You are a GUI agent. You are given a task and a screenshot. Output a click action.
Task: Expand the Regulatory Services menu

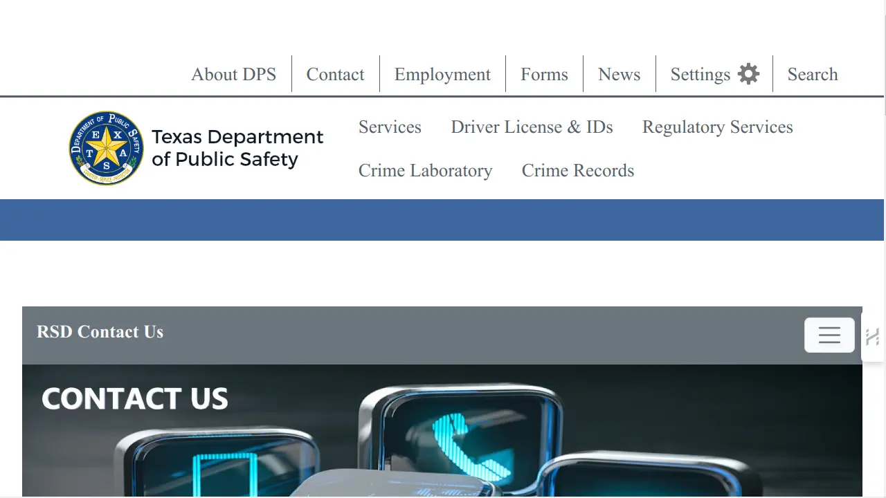717,127
